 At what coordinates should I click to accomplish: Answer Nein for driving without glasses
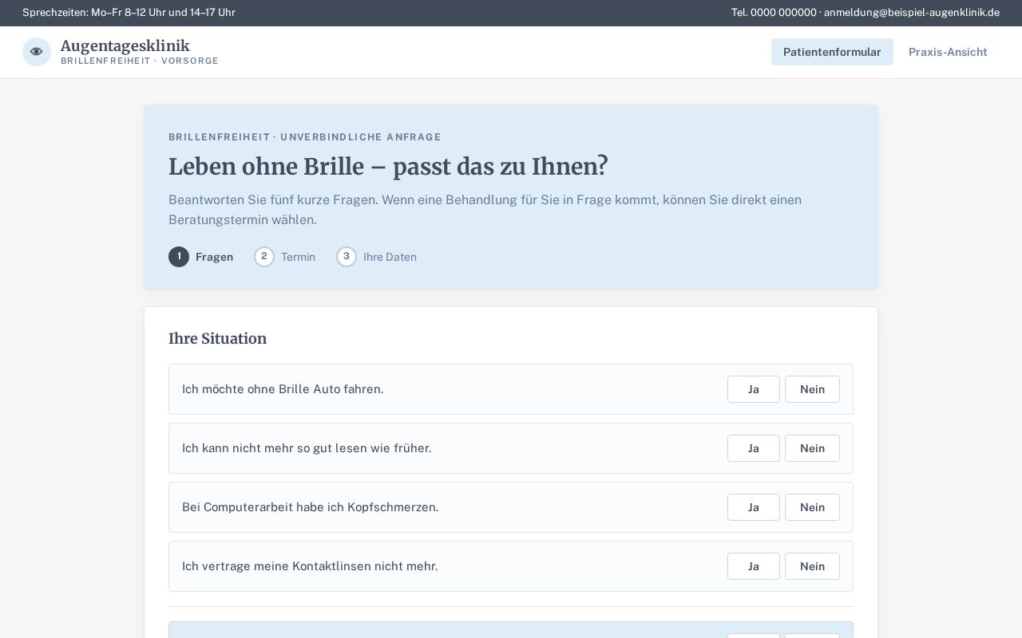tap(812, 389)
